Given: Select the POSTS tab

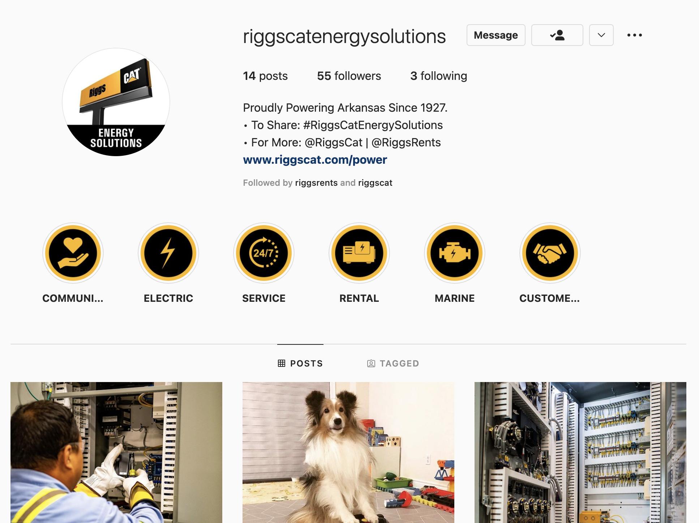Looking at the screenshot, I should click(x=300, y=363).
